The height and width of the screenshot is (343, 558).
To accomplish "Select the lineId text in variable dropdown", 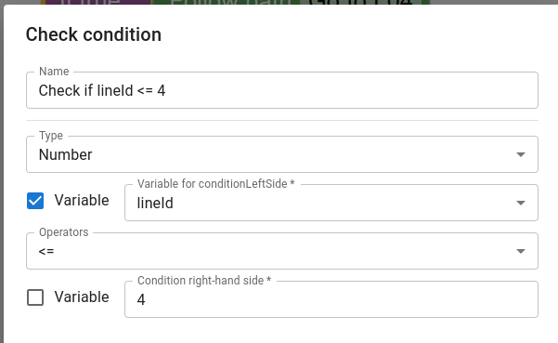I will pos(155,203).
